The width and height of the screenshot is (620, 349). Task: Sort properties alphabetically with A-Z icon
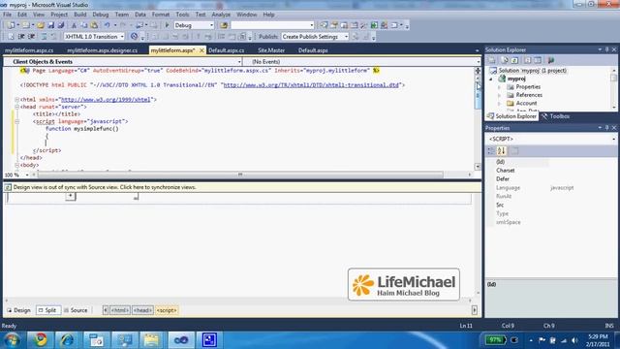pos(502,151)
